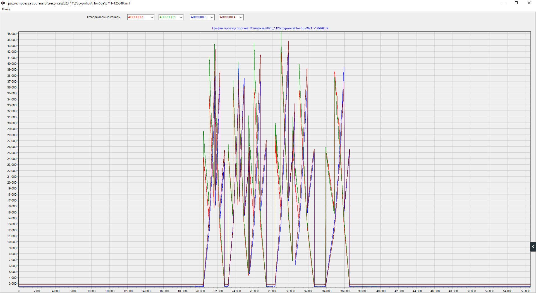This screenshot has width=536, height=293.
Task: Click 10 000 on the horizontal axis
Action: [110, 291]
